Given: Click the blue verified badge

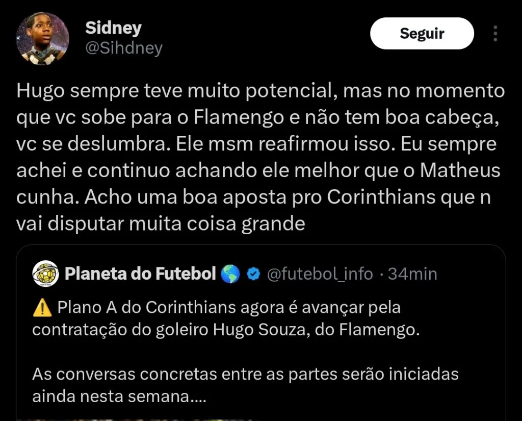Looking at the screenshot, I should tap(253, 275).
